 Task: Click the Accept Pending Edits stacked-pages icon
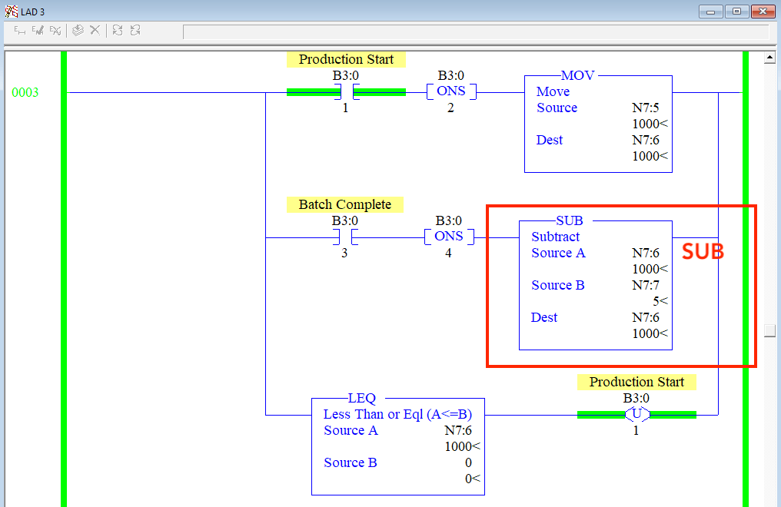coord(77,31)
